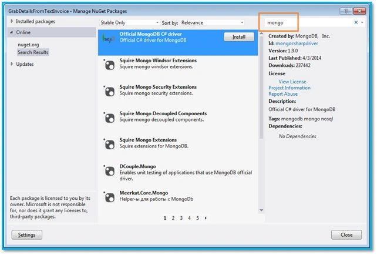377x255 pixels.
Task: Click the next page arrow in pagination
Action: click(206, 218)
